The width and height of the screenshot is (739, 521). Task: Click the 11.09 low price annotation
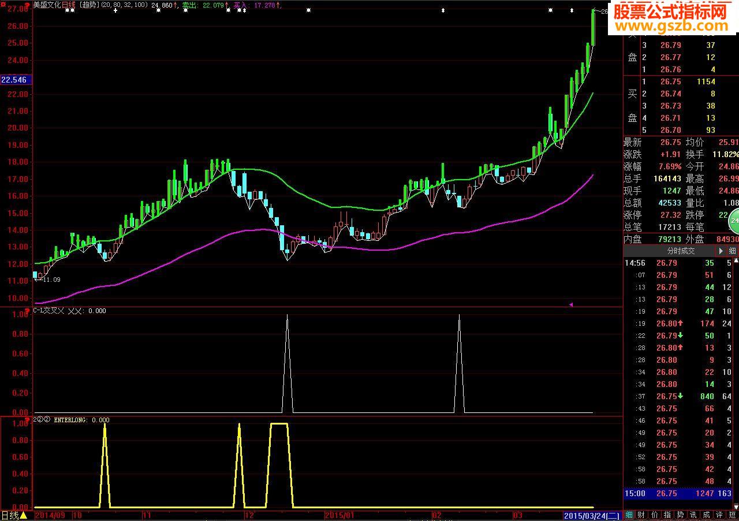tap(51, 280)
